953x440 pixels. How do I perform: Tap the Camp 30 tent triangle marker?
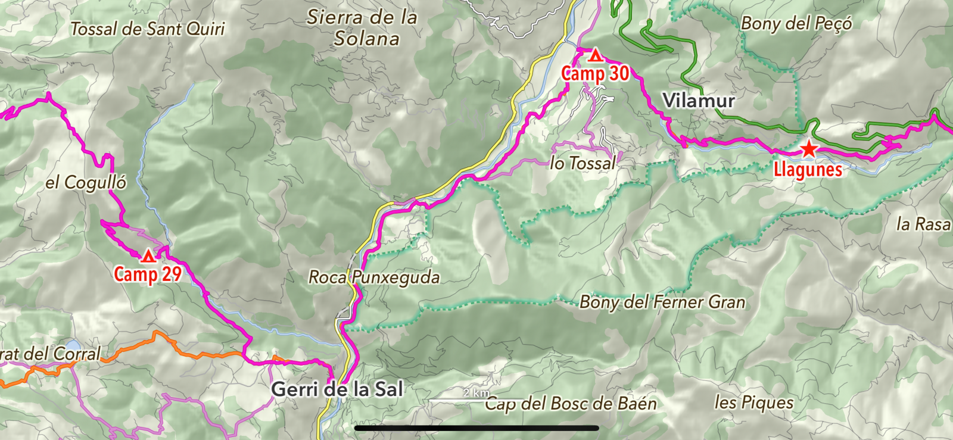[x=595, y=57]
